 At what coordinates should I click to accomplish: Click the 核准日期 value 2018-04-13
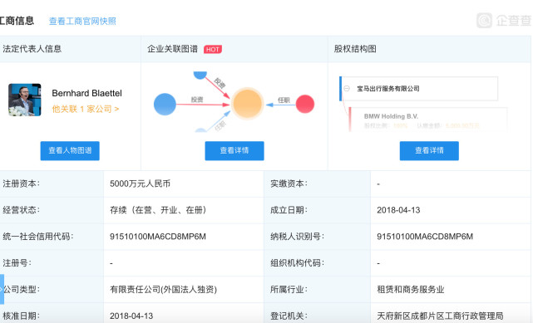click(x=131, y=316)
